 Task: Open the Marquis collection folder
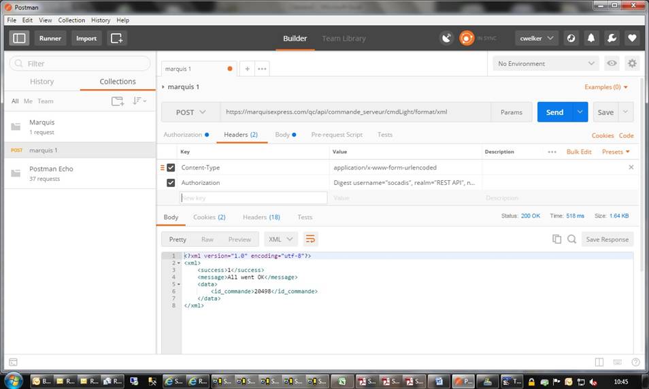(80, 126)
